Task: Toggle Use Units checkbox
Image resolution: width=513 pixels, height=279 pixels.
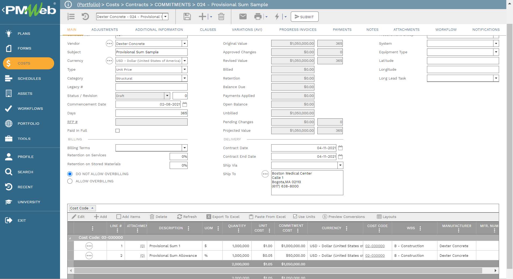Action: tap(295, 216)
